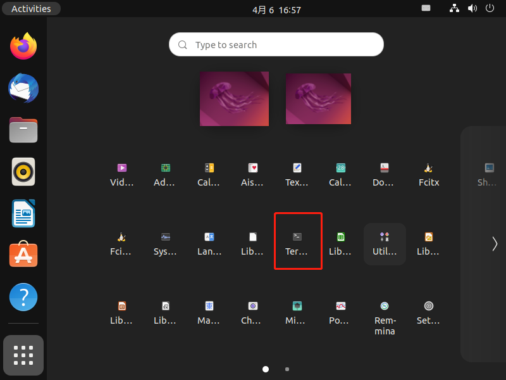Image resolution: width=506 pixels, height=380 pixels.
Task: Open Firefox from the dock
Action: pos(23,46)
